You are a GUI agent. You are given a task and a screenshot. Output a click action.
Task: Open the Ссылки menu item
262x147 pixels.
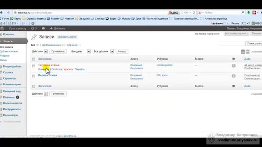coord(8,73)
